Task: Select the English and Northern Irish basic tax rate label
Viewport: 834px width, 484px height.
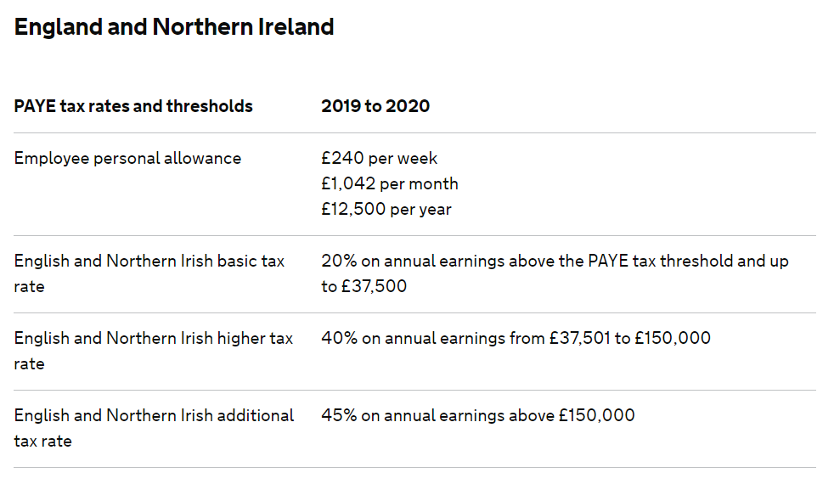Action: click(x=149, y=274)
